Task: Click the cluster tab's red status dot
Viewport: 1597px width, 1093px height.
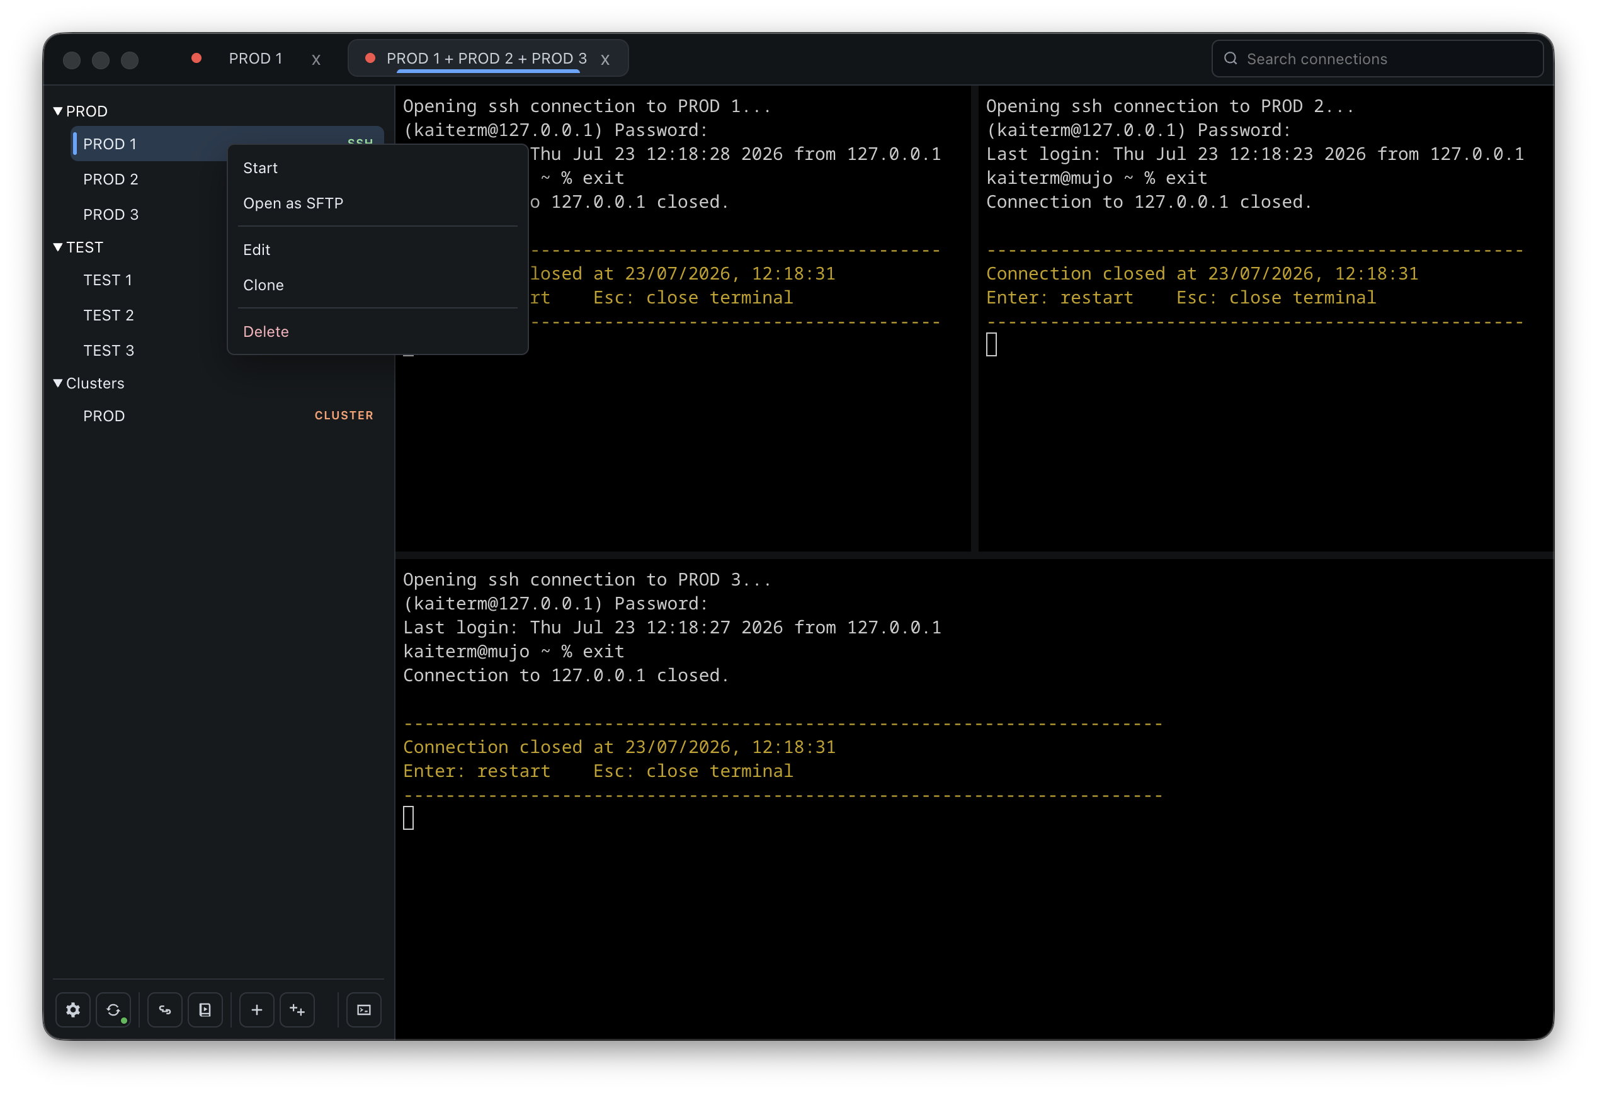Action: pos(370,59)
